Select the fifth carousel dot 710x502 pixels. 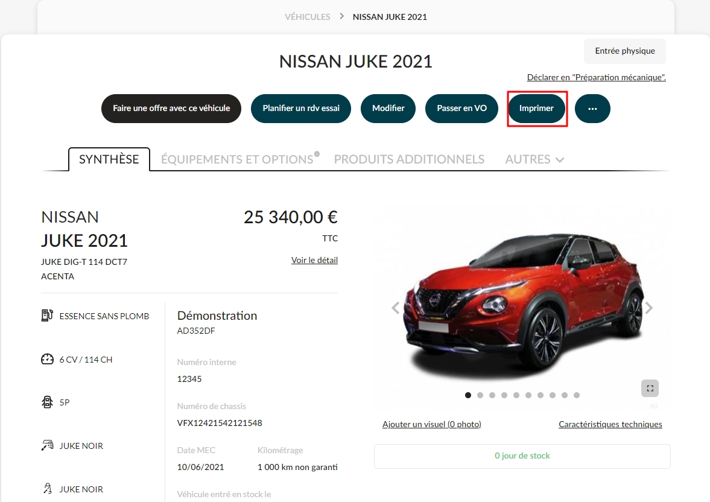tap(516, 395)
